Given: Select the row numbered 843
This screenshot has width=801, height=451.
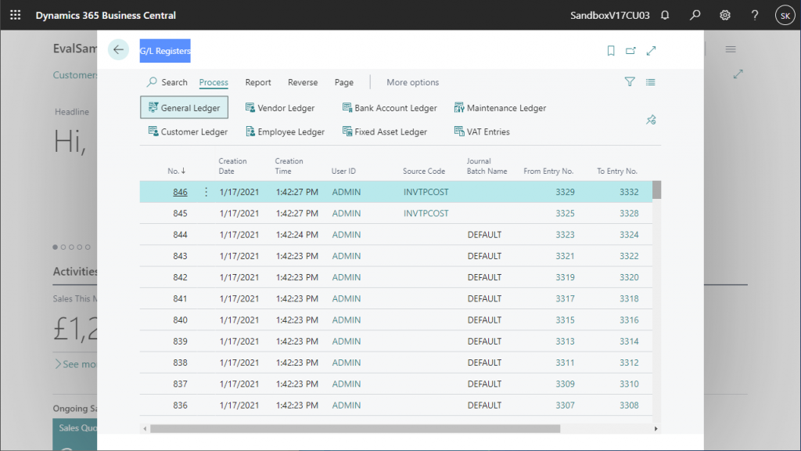Looking at the screenshot, I should (396, 256).
